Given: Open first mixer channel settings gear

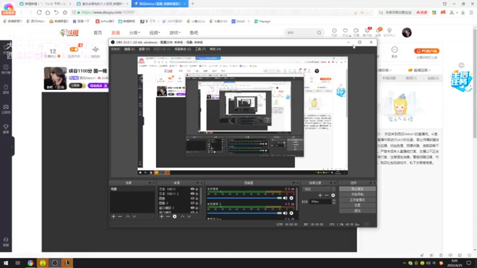Looking at the screenshot, I should click(292, 198).
